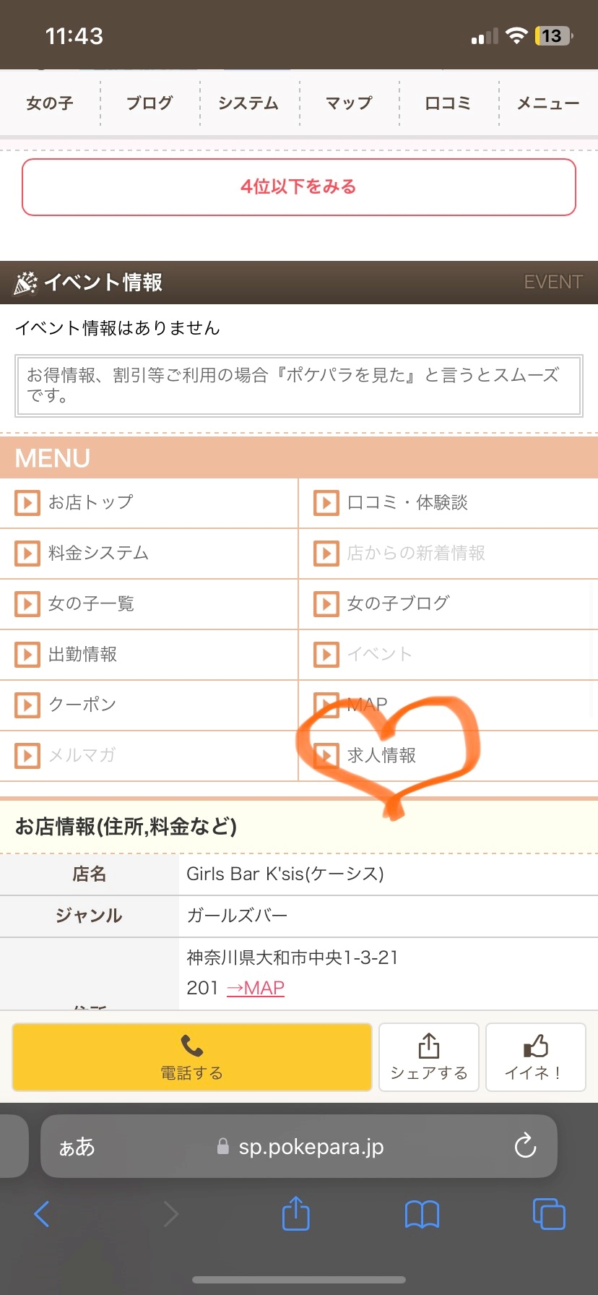Viewport: 598px width, 1295px height.
Task: Tap the share (シェアする) button
Action: click(429, 1057)
